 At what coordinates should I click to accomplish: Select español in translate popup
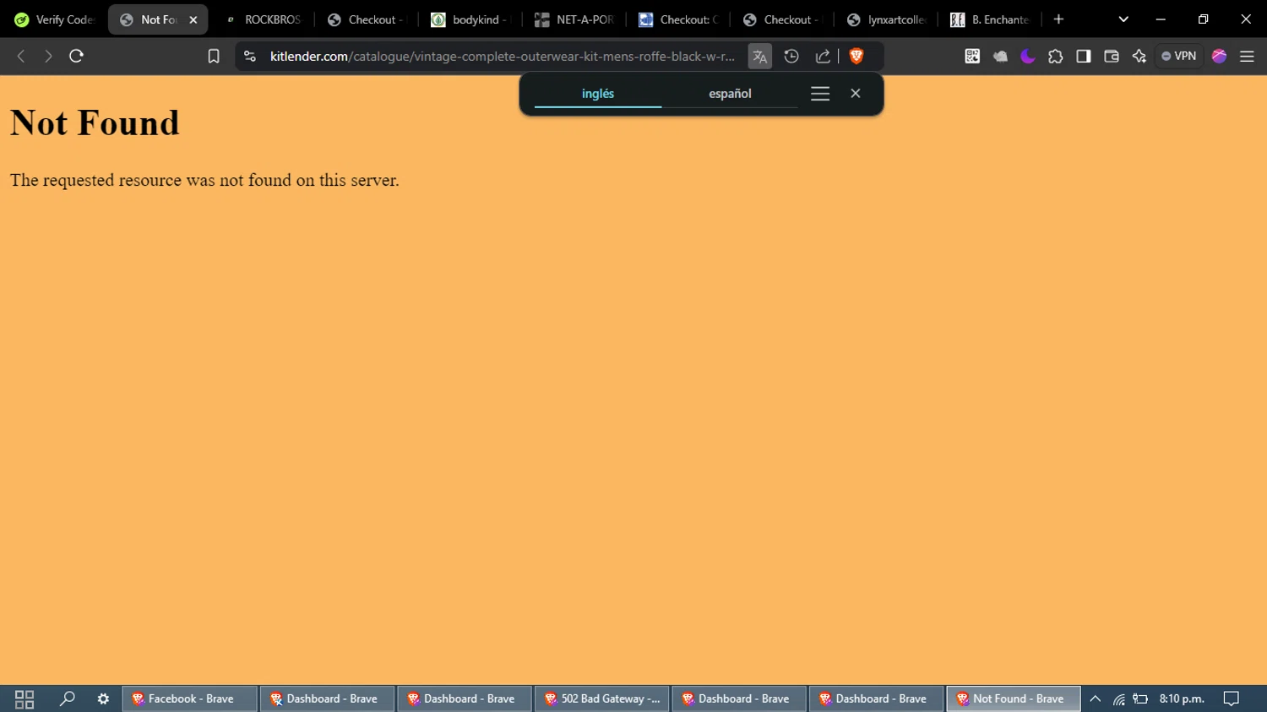coord(730,94)
